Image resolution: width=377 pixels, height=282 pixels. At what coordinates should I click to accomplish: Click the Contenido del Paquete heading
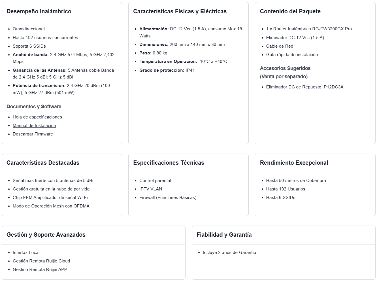[290, 12]
